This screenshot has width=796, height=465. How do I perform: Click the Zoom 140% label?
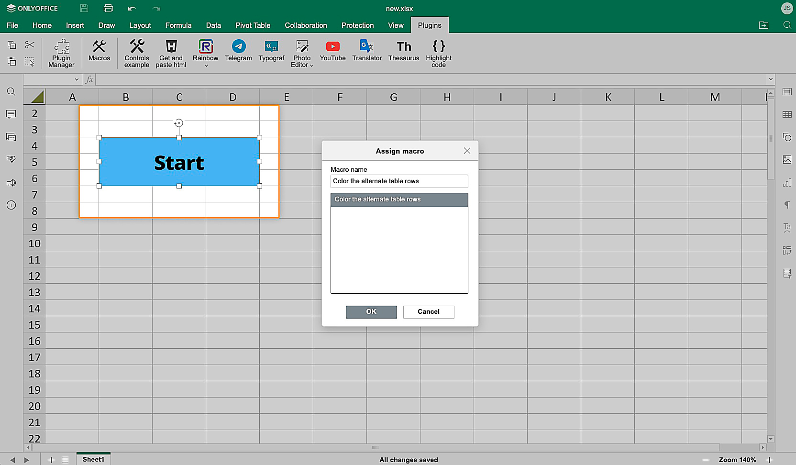737,460
